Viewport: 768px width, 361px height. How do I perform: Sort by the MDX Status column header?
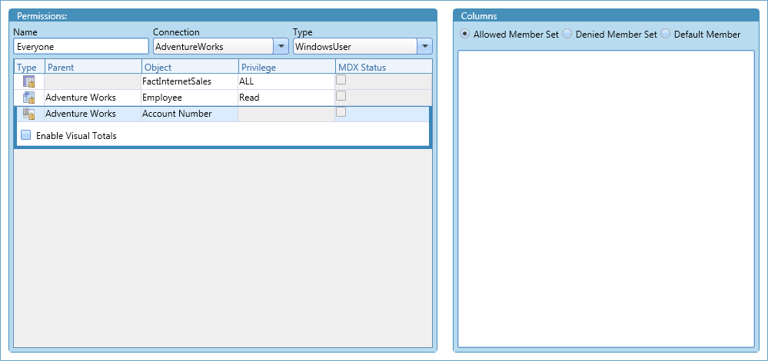click(x=384, y=67)
